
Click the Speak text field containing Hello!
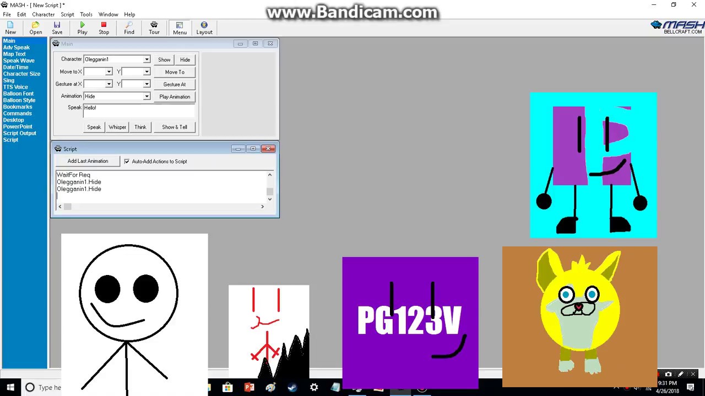pyautogui.click(x=139, y=110)
